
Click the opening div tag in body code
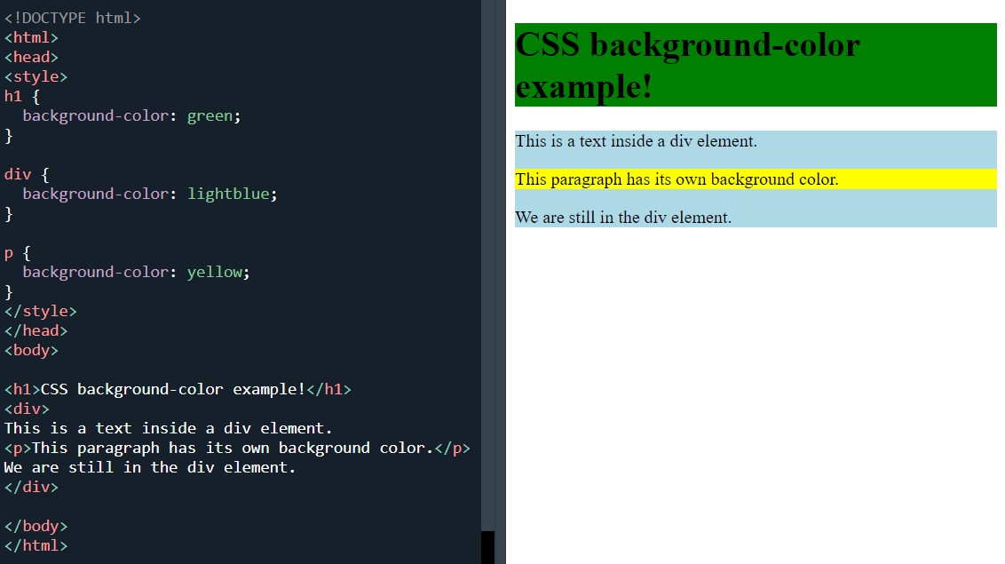pyautogui.click(x=27, y=409)
